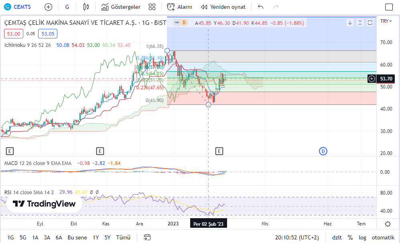Click the earnings E marker near Kas
The height and width of the screenshot is (243, 400).
(x=100, y=151)
